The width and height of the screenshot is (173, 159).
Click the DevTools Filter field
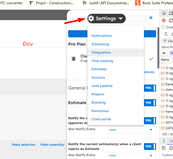tap(167, 41)
